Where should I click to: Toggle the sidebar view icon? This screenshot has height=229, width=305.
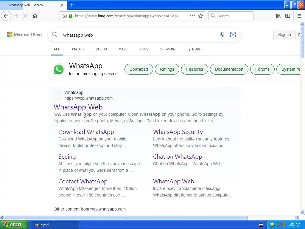pyautogui.click(x=288, y=16)
